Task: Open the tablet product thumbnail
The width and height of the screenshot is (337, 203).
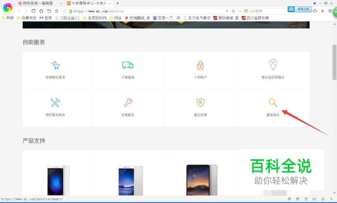Action: coord(202,180)
